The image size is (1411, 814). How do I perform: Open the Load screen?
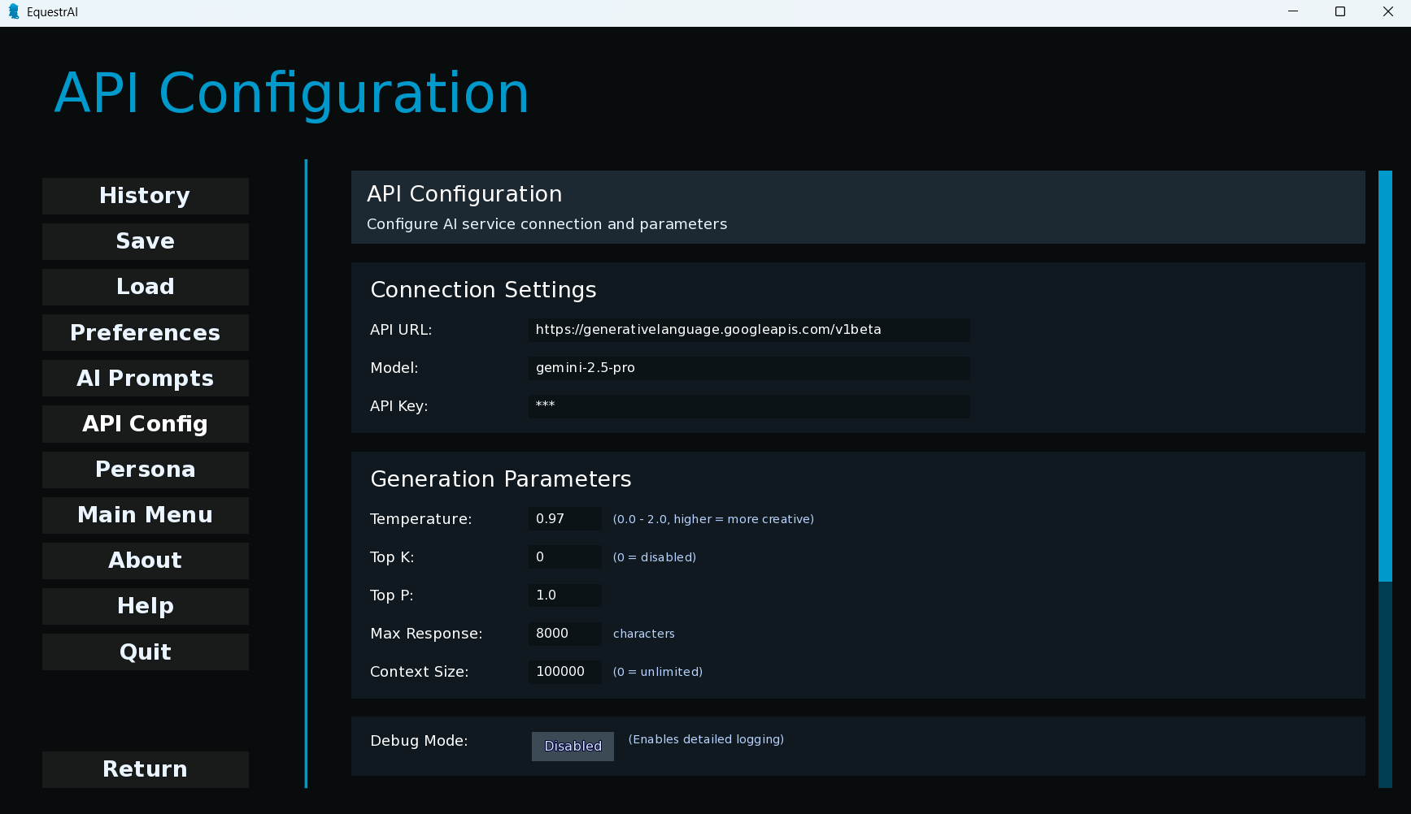(x=145, y=287)
